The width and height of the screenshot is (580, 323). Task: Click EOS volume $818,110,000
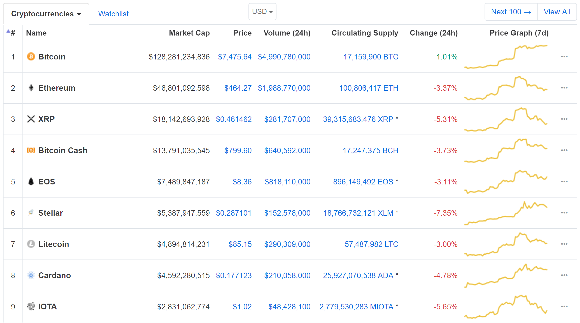(288, 182)
